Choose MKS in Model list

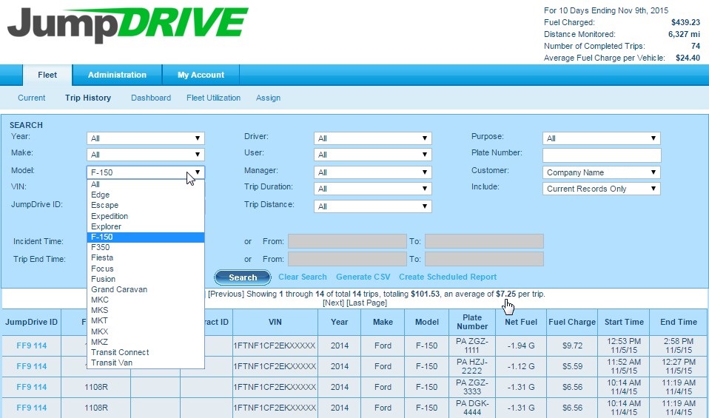(146, 310)
